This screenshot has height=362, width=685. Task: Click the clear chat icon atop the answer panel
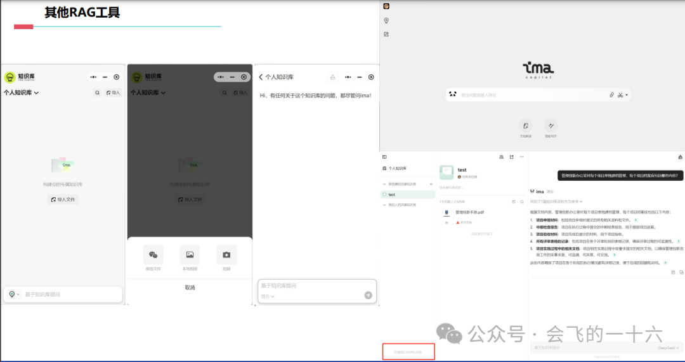click(680, 157)
